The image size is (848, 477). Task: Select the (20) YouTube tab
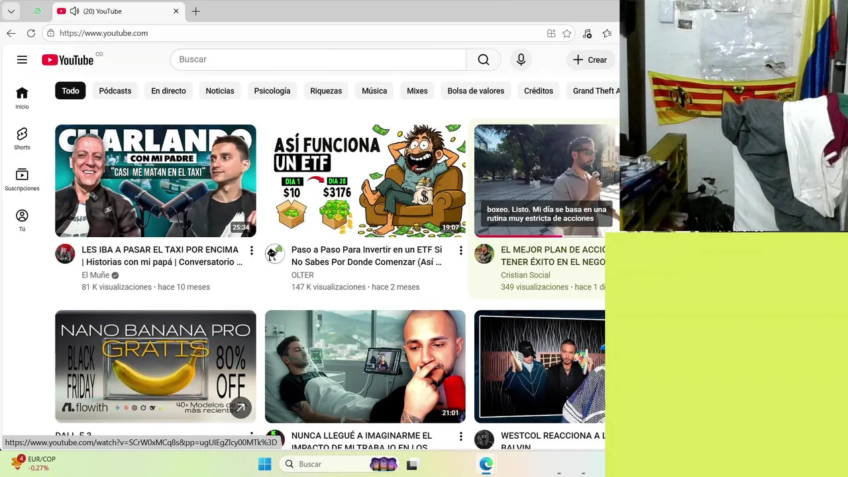click(118, 11)
